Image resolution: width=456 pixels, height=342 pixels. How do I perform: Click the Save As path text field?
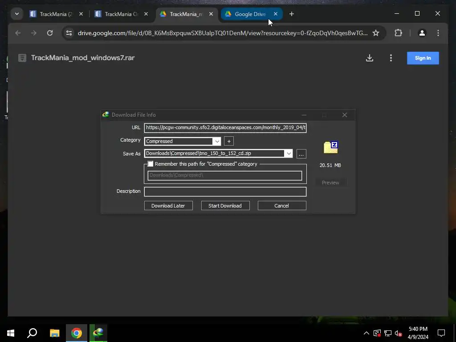pos(214,154)
